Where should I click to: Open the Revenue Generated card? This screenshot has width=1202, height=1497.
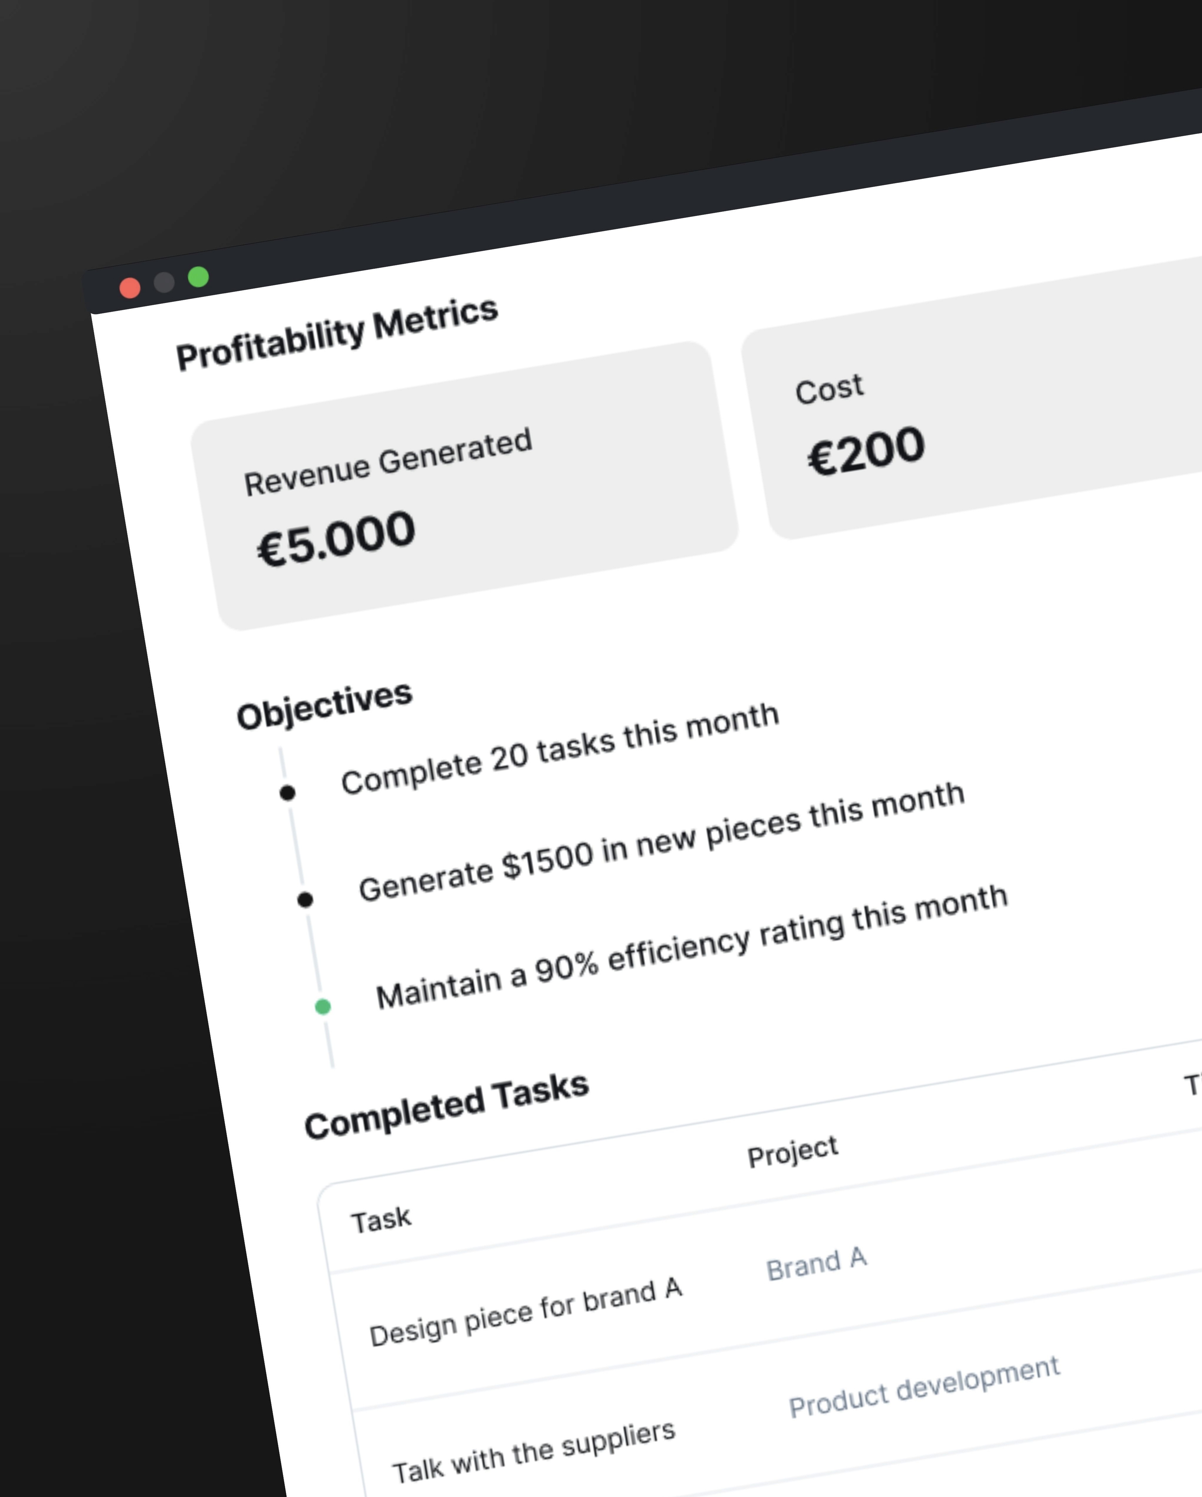464,486
